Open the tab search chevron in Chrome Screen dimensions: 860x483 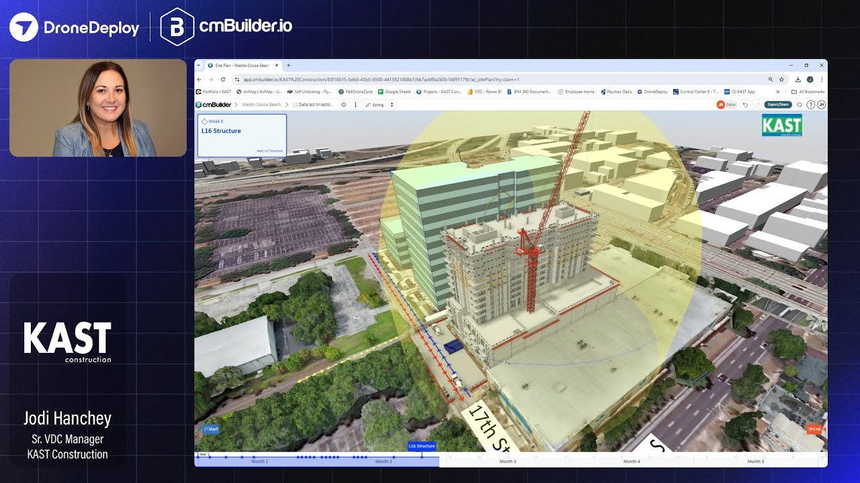(198, 65)
